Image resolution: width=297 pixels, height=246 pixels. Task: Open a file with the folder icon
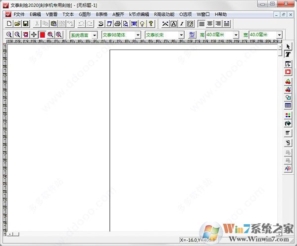[x=17, y=23]
